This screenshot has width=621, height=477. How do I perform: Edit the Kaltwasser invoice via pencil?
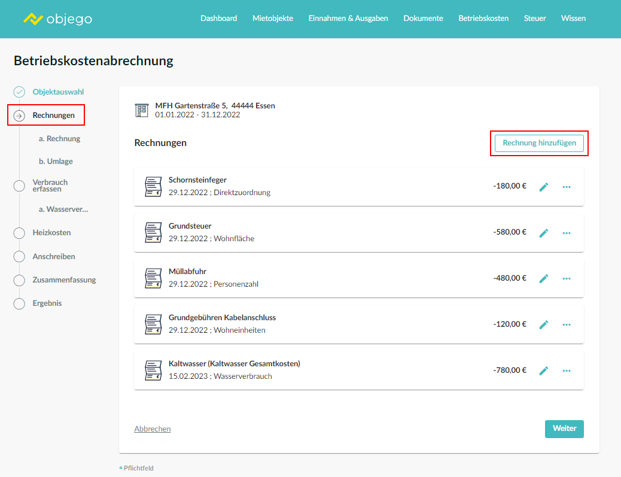(x=543, y=370)
